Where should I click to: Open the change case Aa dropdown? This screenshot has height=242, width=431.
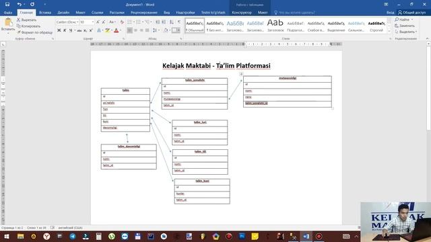(x=112, y=22)
